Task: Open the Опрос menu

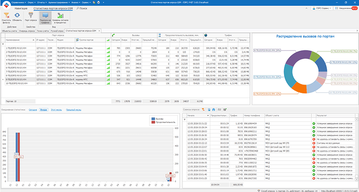Action: coord(31,2)
